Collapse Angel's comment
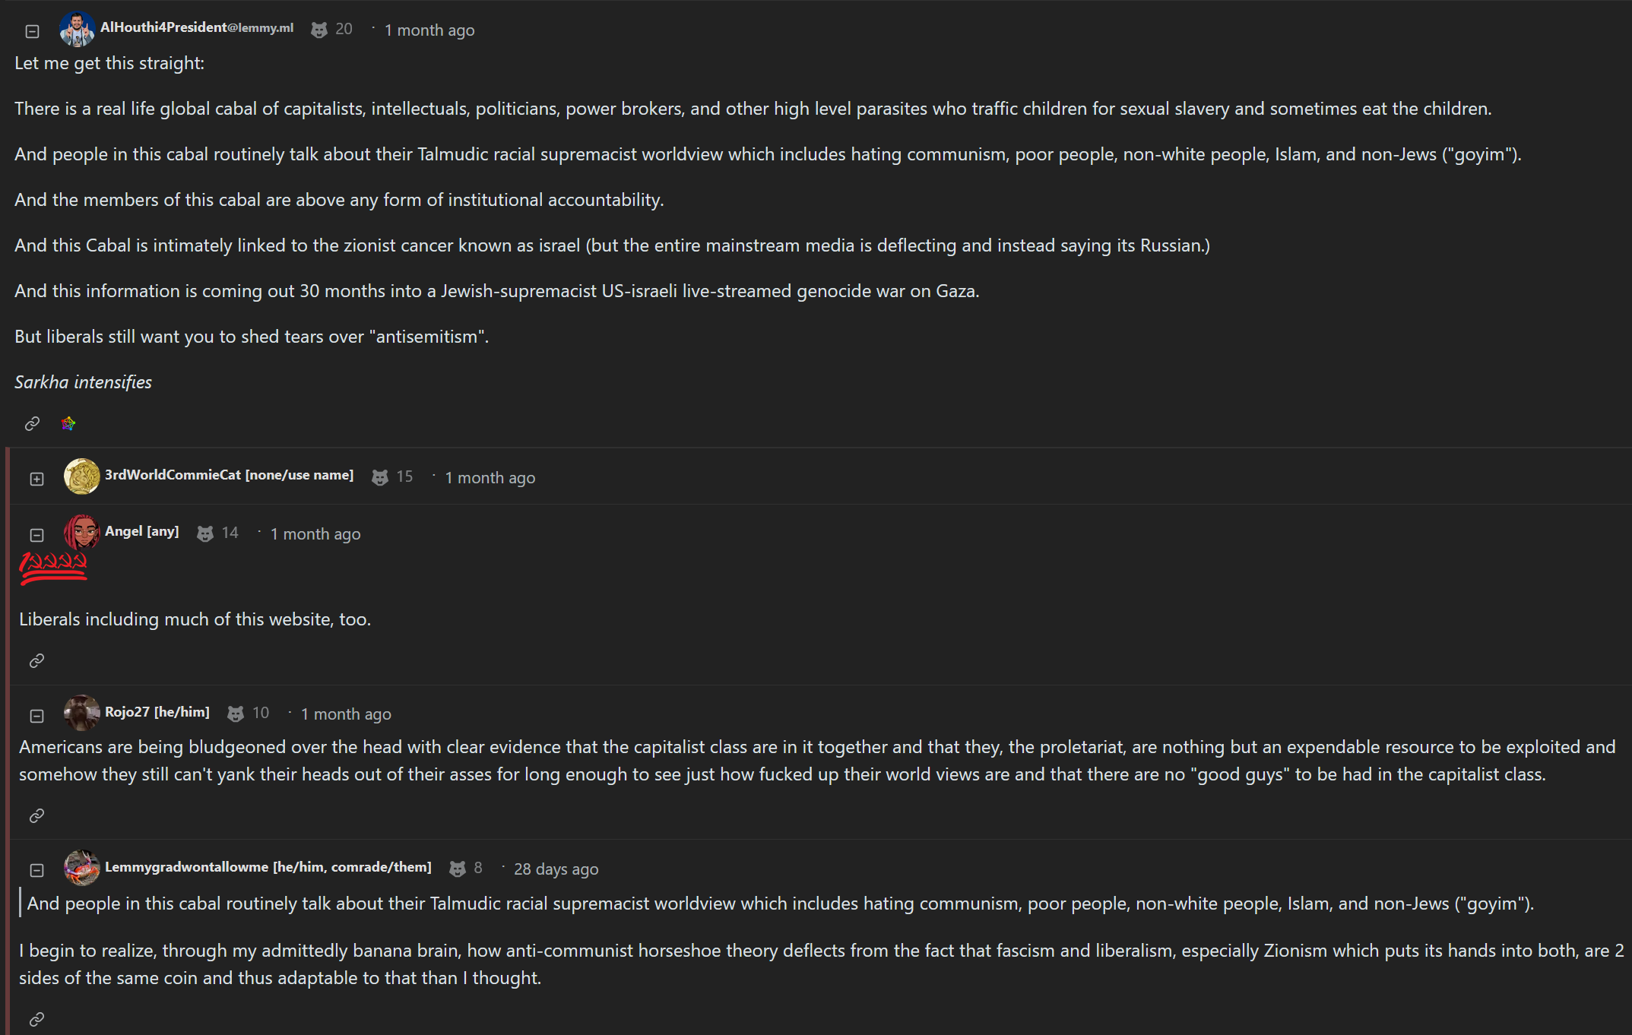The width and height of the screenshot is (1632, 1035). (36, 535)
